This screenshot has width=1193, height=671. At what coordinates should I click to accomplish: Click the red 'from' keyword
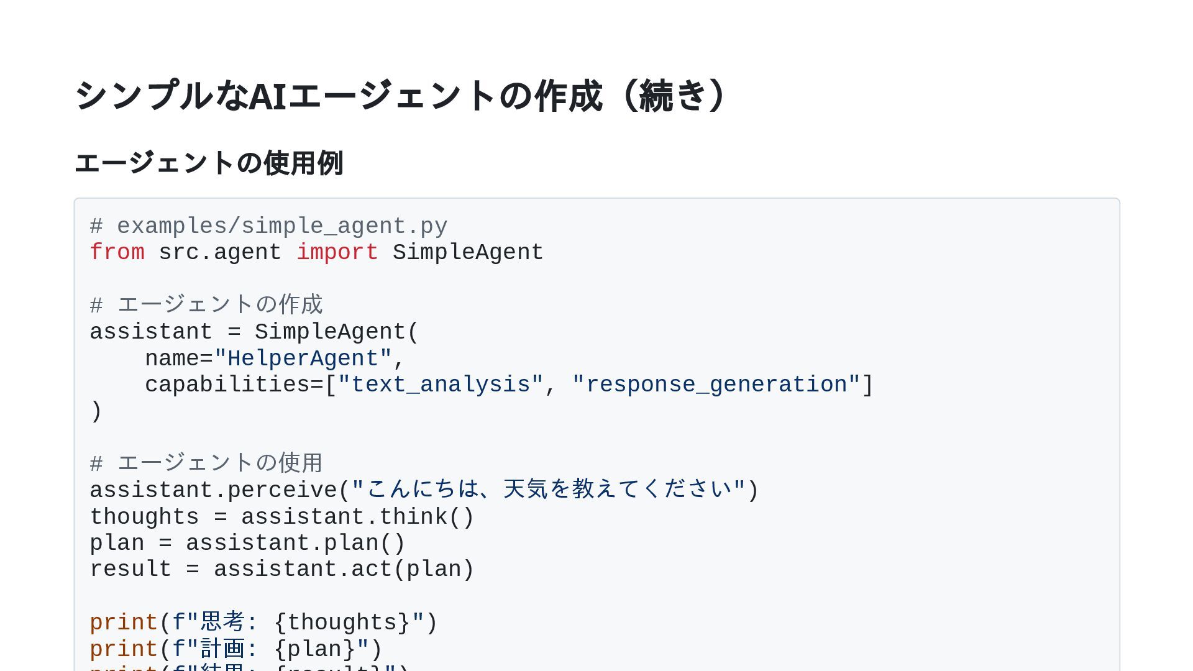117,252
